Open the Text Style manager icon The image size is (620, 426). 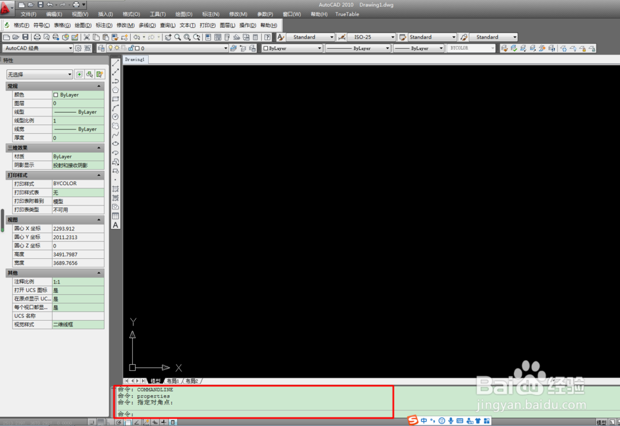(281, 37)
